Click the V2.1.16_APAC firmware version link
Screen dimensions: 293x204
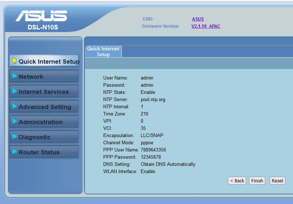pyautogui.click(x=206, y=26)
